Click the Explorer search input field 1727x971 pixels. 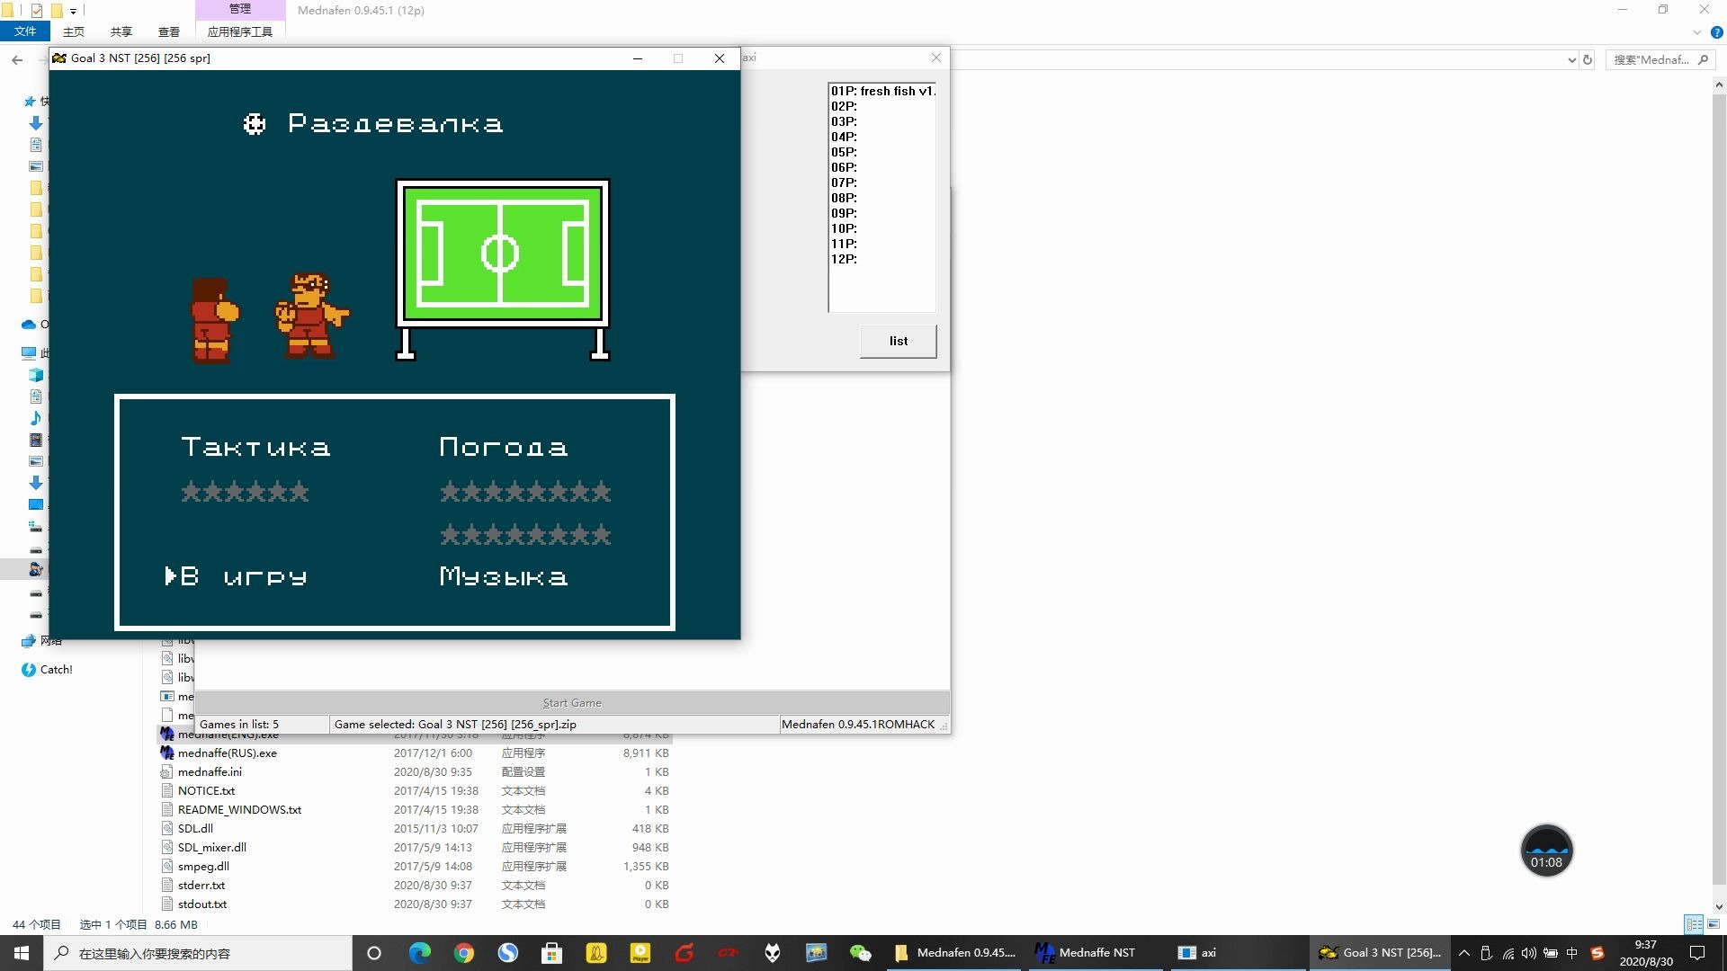(x=1651, y=60)
